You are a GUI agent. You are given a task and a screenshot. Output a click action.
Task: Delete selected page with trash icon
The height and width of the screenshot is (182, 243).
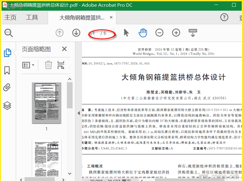[x=49, y=65]
